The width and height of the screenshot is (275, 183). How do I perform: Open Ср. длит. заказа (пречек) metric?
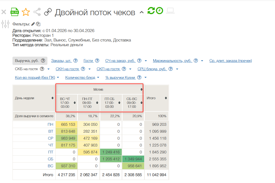click(230, 61)
